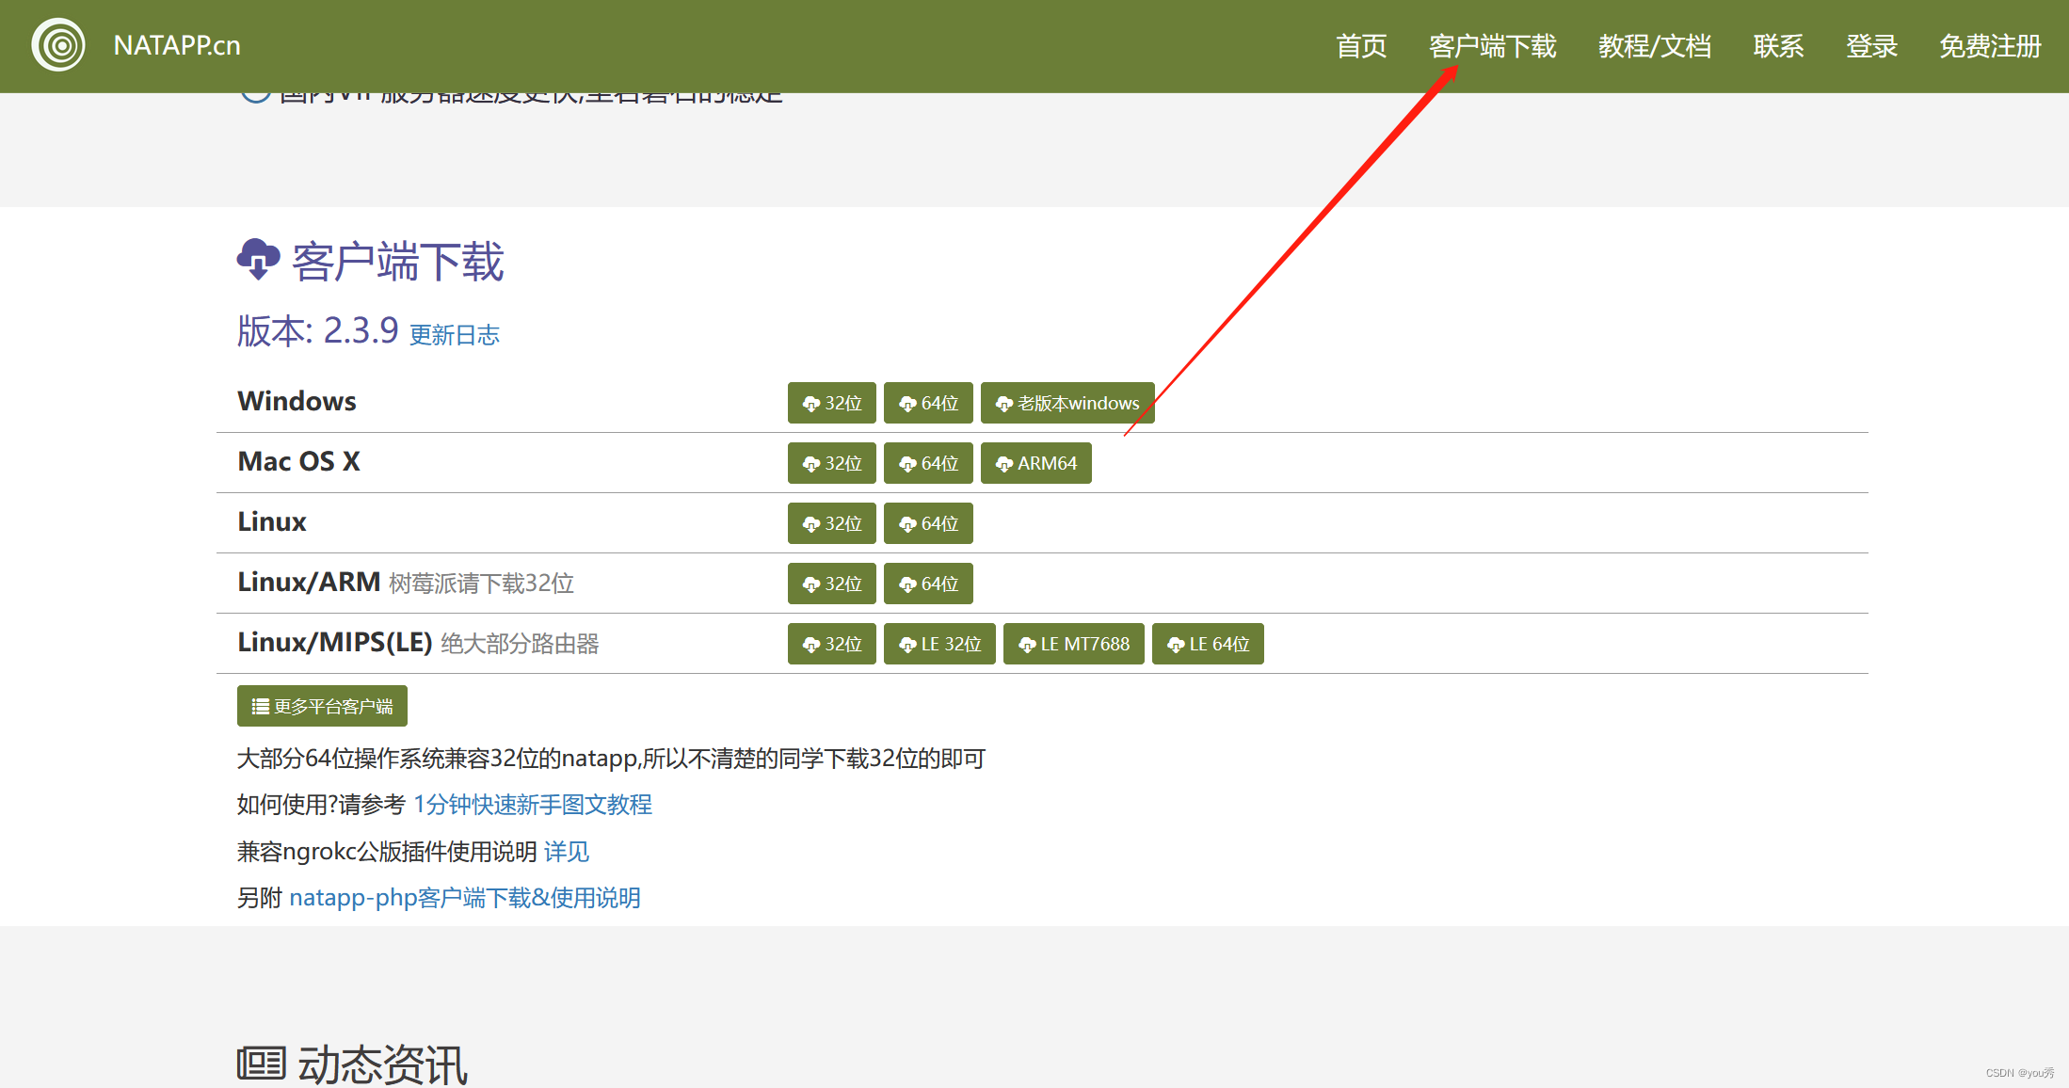Screen dimensions: 2069x1088
Task: Open 联系 navigation item
Action: pyautogui.click(x=1778, y=46)
